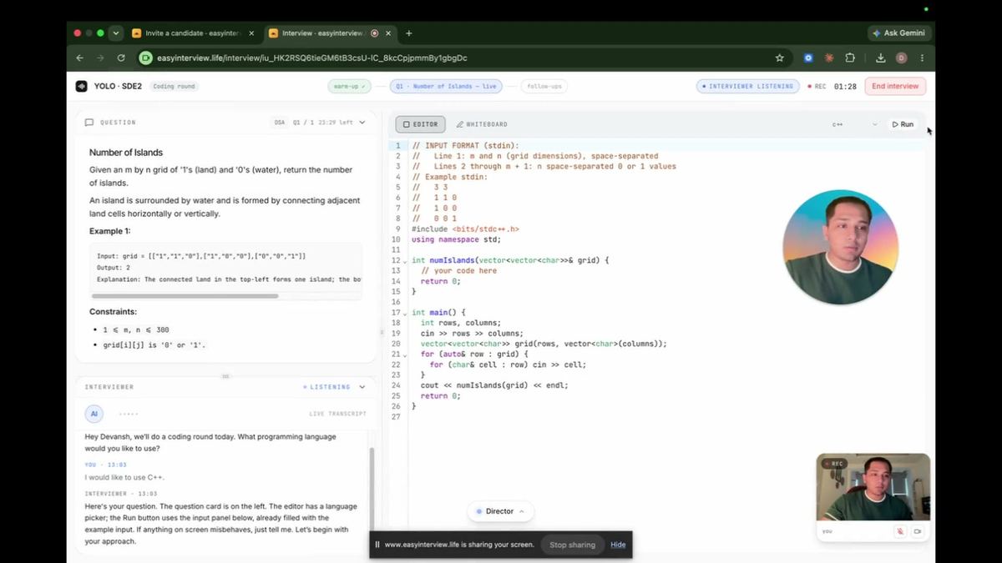This screenshot has height=563, width=1002.
Task: Reload the interview page
Action: click(x=121, y=58)
